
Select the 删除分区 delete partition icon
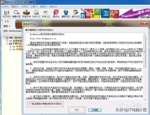pyautogui.click(x=66, y=14)
